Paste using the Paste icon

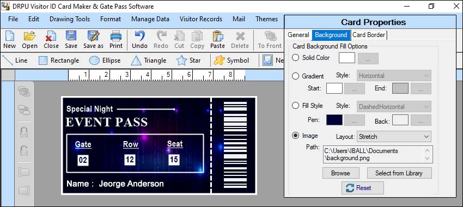[218, 40]
